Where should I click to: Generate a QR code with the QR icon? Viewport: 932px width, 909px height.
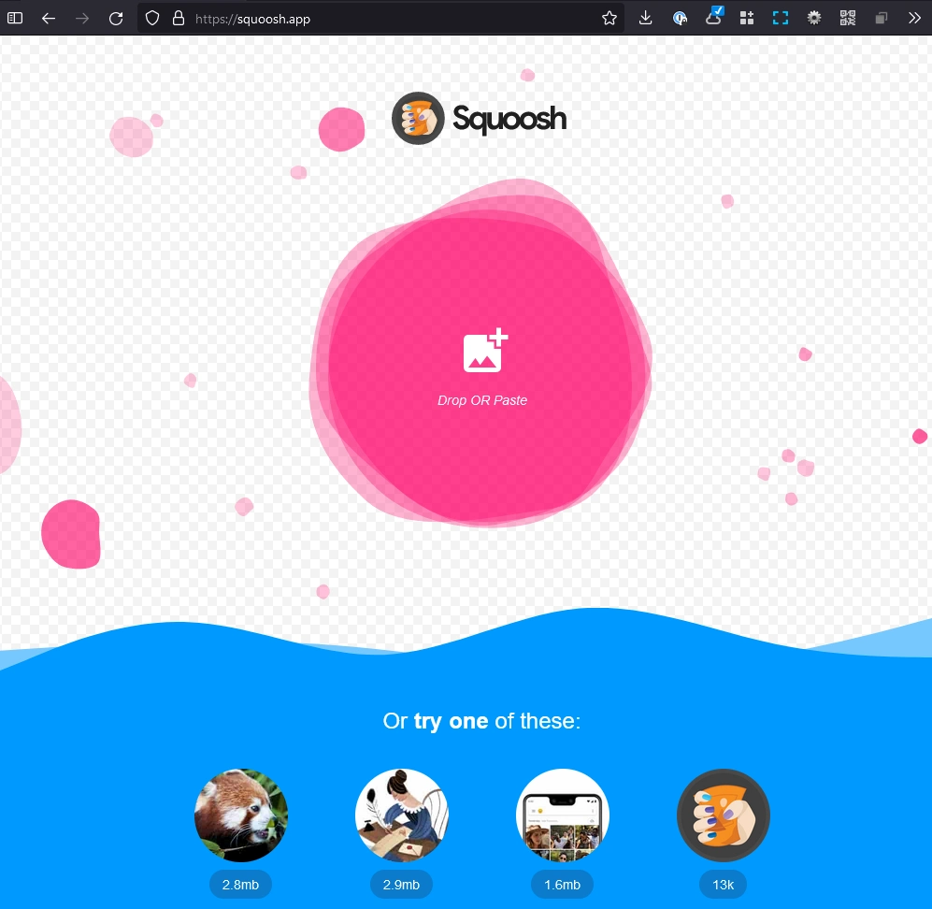pos(848,18)
